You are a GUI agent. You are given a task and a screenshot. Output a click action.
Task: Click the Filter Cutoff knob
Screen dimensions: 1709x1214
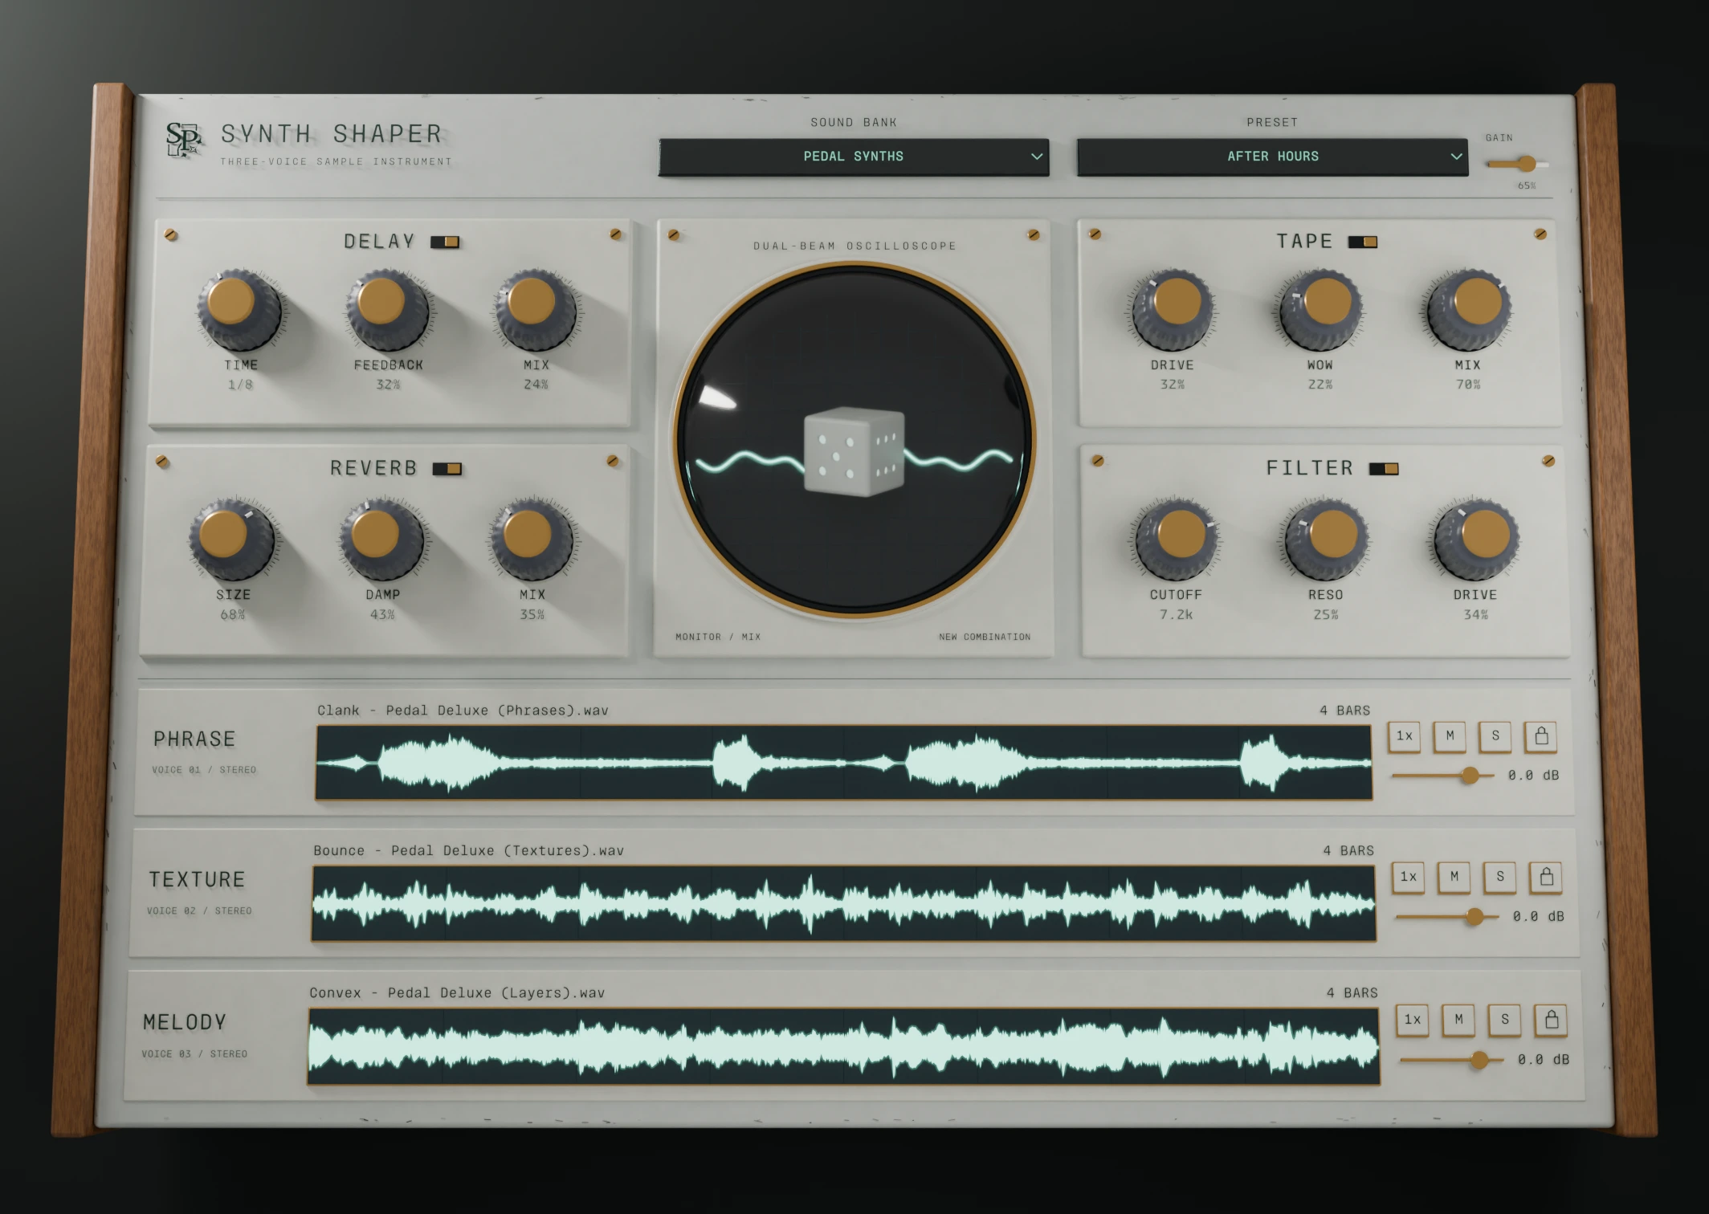pyautogui.click(x=1176, y=539)
